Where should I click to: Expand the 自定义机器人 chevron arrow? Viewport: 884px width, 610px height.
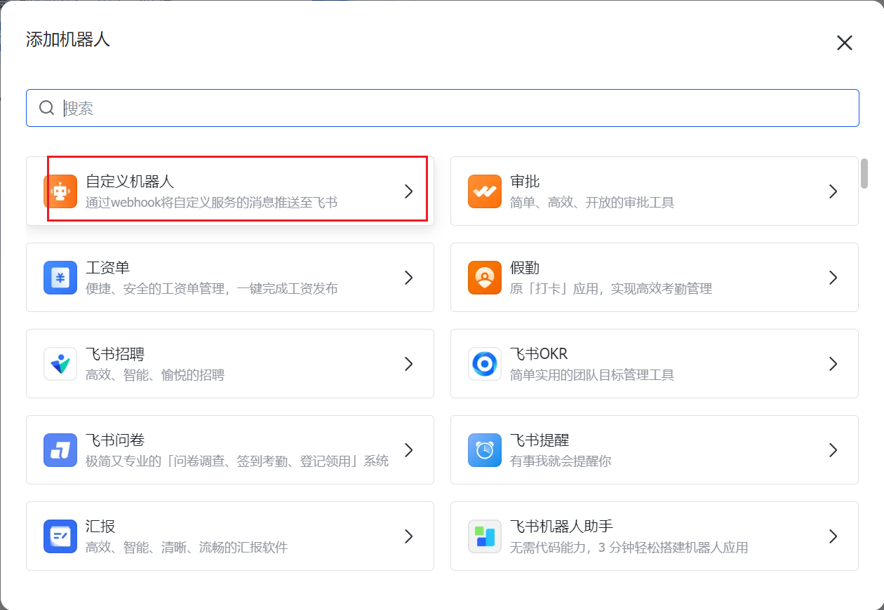[x=409, y=191]
